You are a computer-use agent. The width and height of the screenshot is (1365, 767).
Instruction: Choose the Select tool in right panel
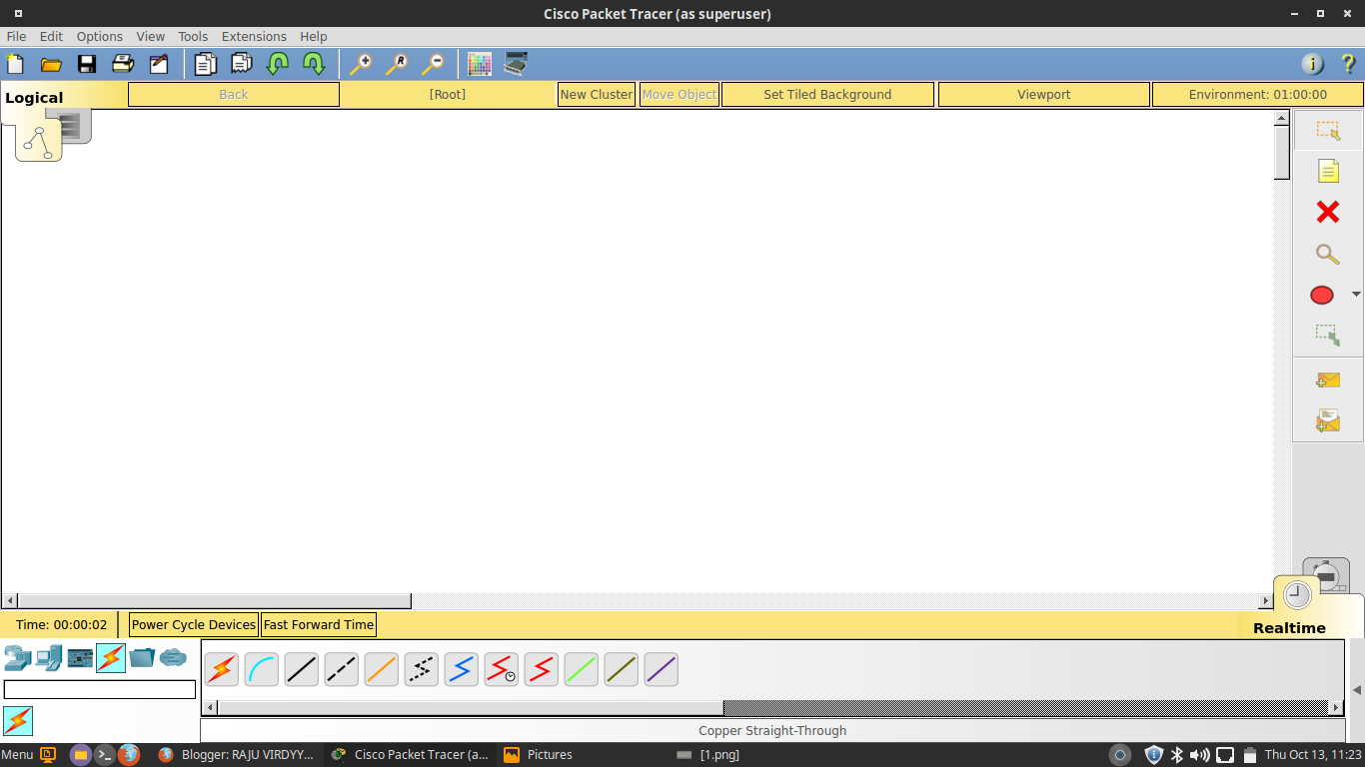coord(1328,130)
